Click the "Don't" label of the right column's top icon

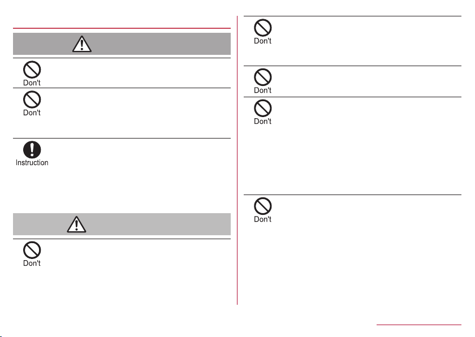coord(262,41)
